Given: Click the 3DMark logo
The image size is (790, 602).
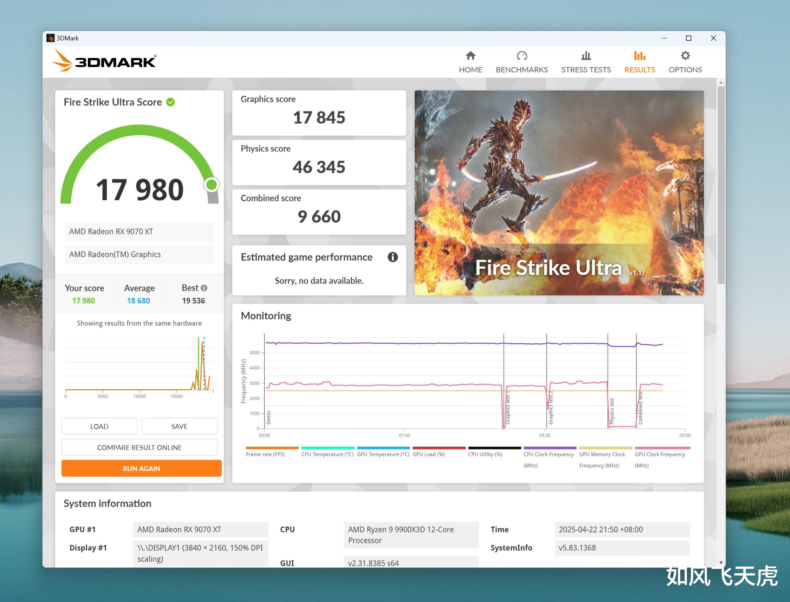Looking at the screenshot, I should click(x=104, y=61).
